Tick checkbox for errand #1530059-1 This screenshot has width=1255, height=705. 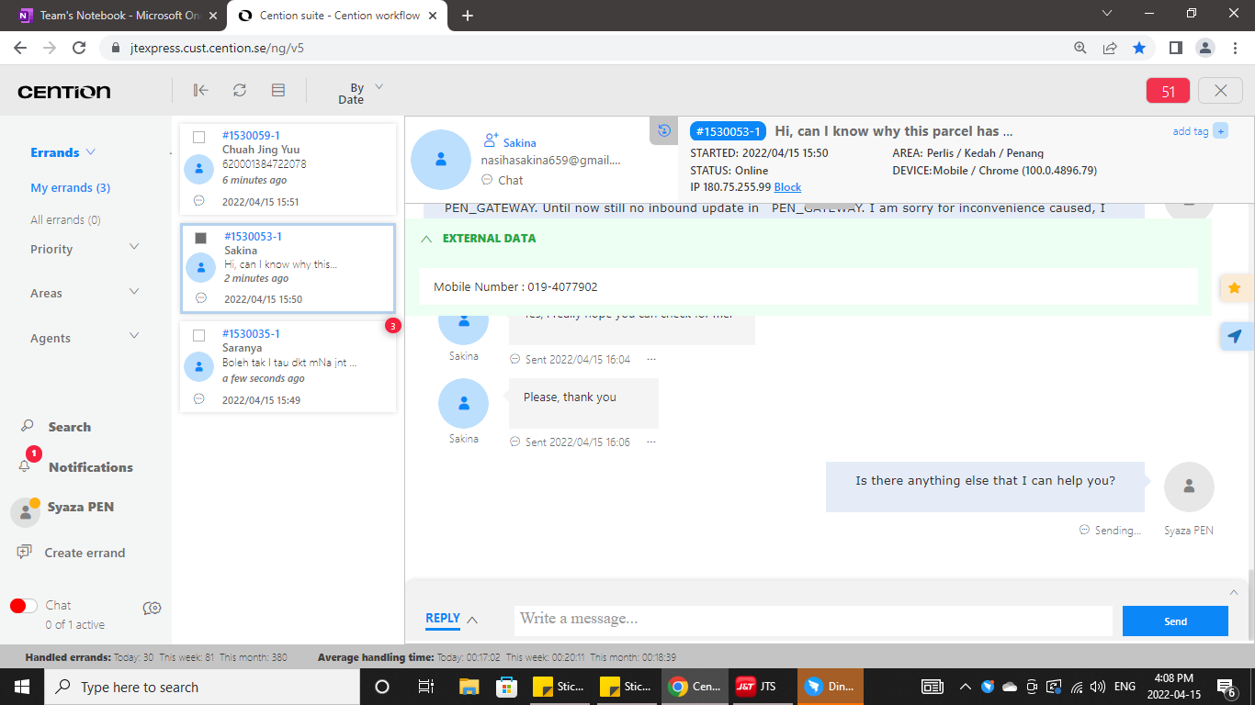[x=198, y=138]
